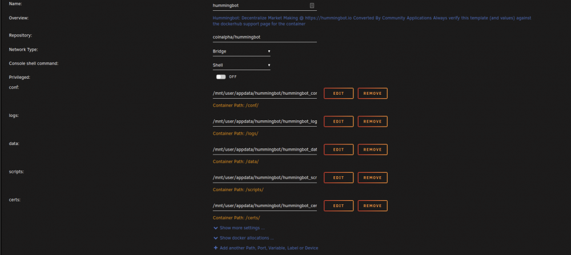This screenshot has height=255, width=571.
Task: Open the Console shell command dropdown
Action: tap(242, 65)
